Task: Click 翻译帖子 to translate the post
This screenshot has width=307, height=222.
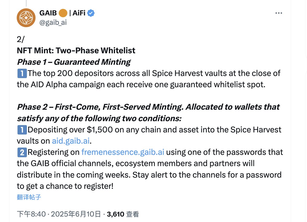Action: [x=29, y=197]
